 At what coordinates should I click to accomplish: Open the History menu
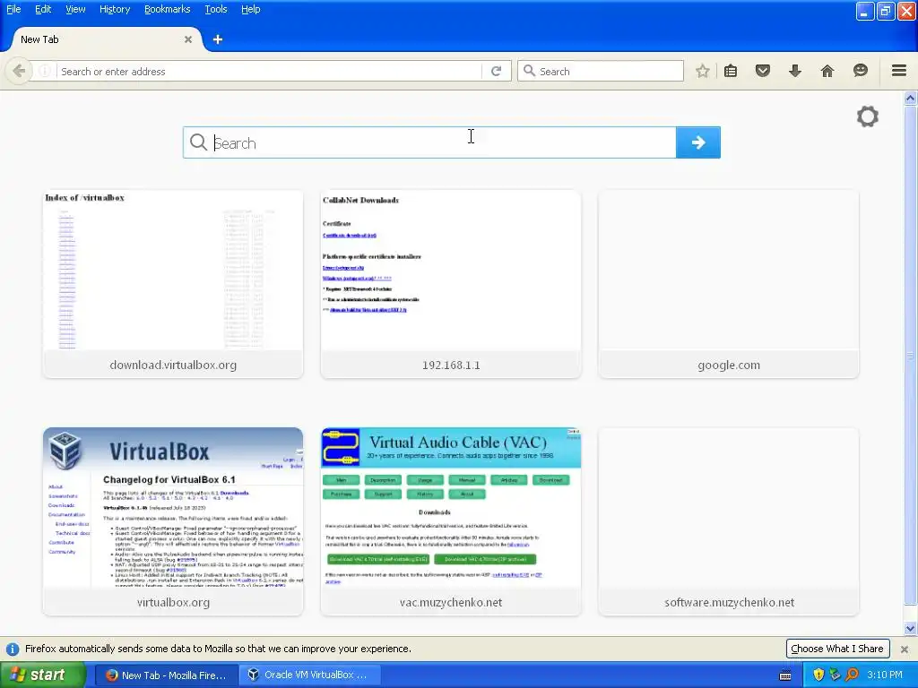coord(114,9)
